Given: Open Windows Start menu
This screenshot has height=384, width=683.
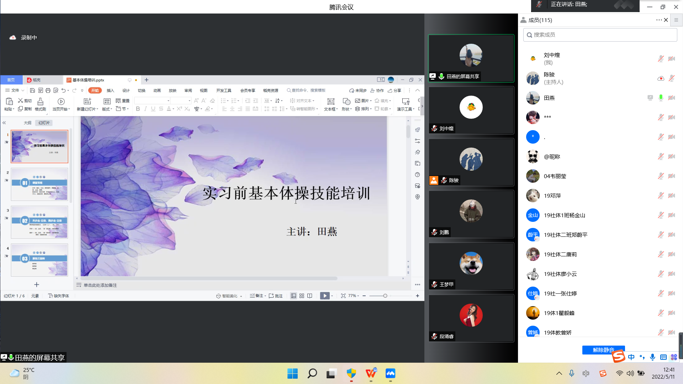Looking at the screenshot, I should pyautogui.click(x=292, y=373).
